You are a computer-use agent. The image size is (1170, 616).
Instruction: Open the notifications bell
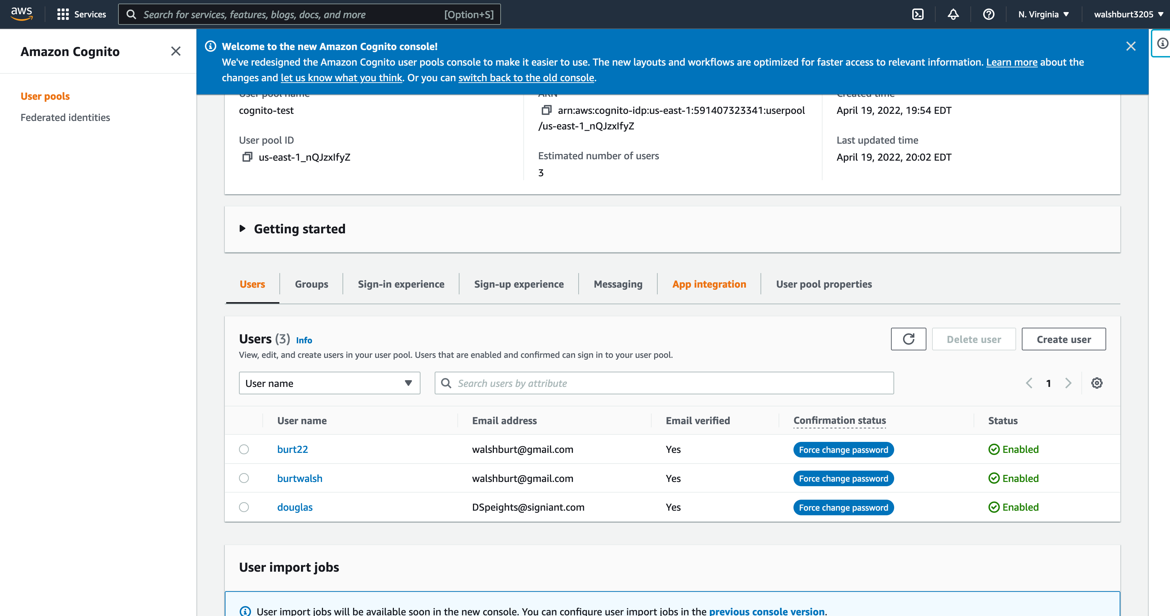point(953,14)
